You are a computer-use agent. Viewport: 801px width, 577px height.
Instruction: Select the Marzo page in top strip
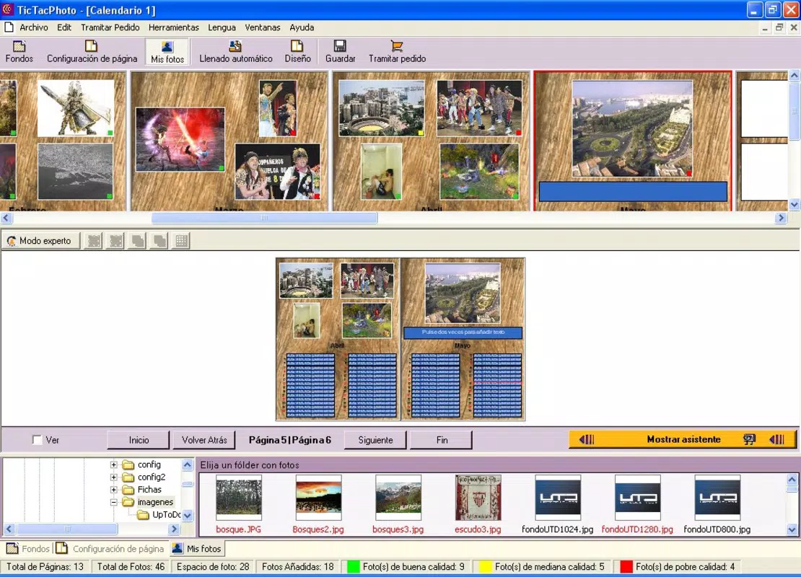point(229,141)
